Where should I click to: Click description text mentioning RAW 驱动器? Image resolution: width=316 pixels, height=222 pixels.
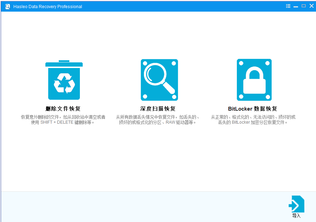coord(158,120)
